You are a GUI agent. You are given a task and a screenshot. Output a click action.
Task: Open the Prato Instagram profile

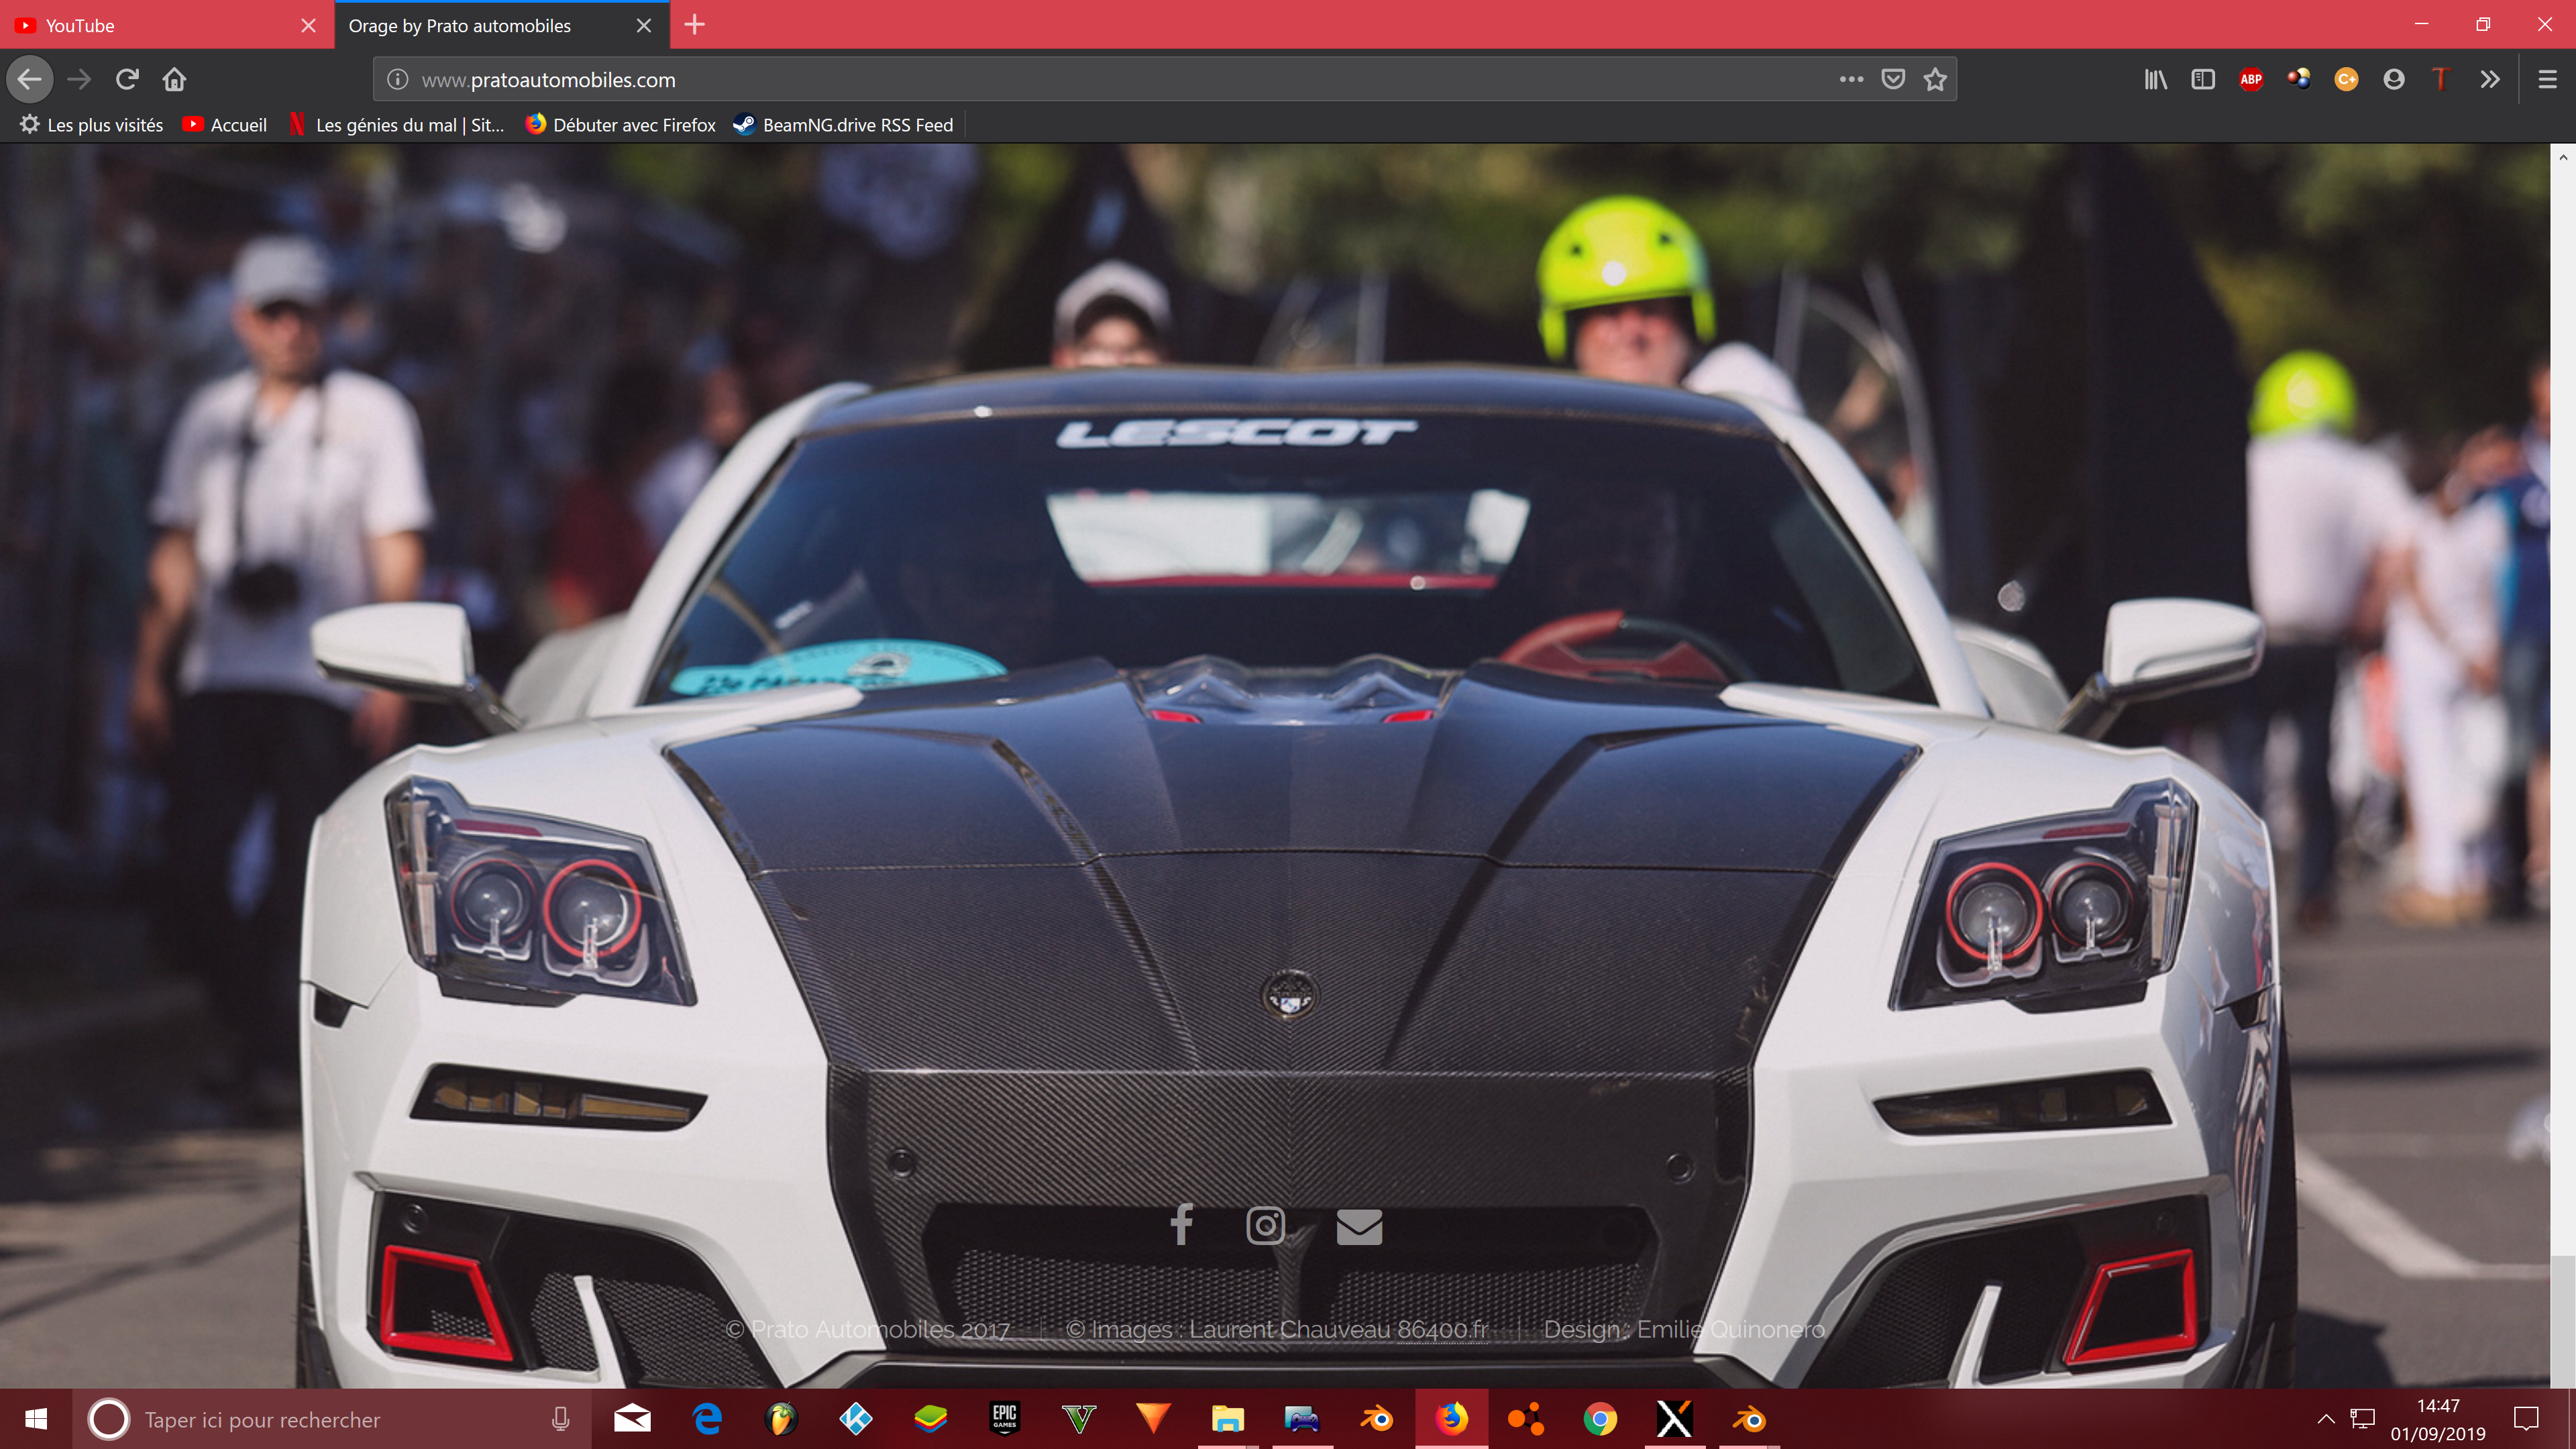click(x=1265, y=1225)
